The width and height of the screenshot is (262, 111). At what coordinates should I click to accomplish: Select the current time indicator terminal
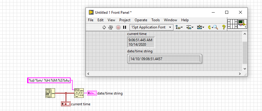[66, 104]
